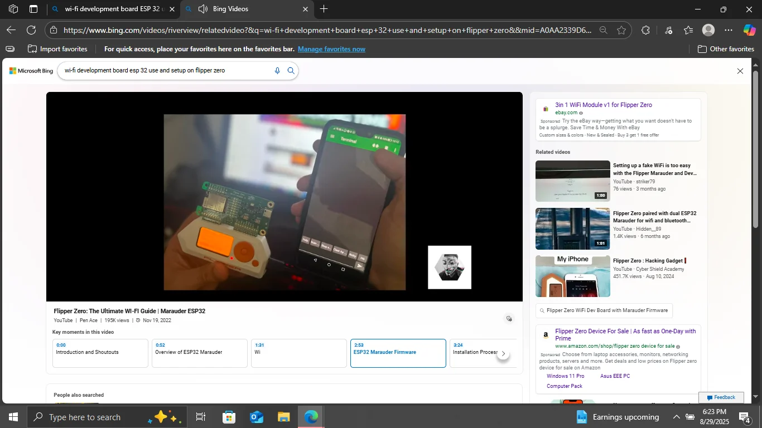Show hidden system tray icons chevron
The width and height of the screenshot is (762, 428).
(x=676, y=417)
